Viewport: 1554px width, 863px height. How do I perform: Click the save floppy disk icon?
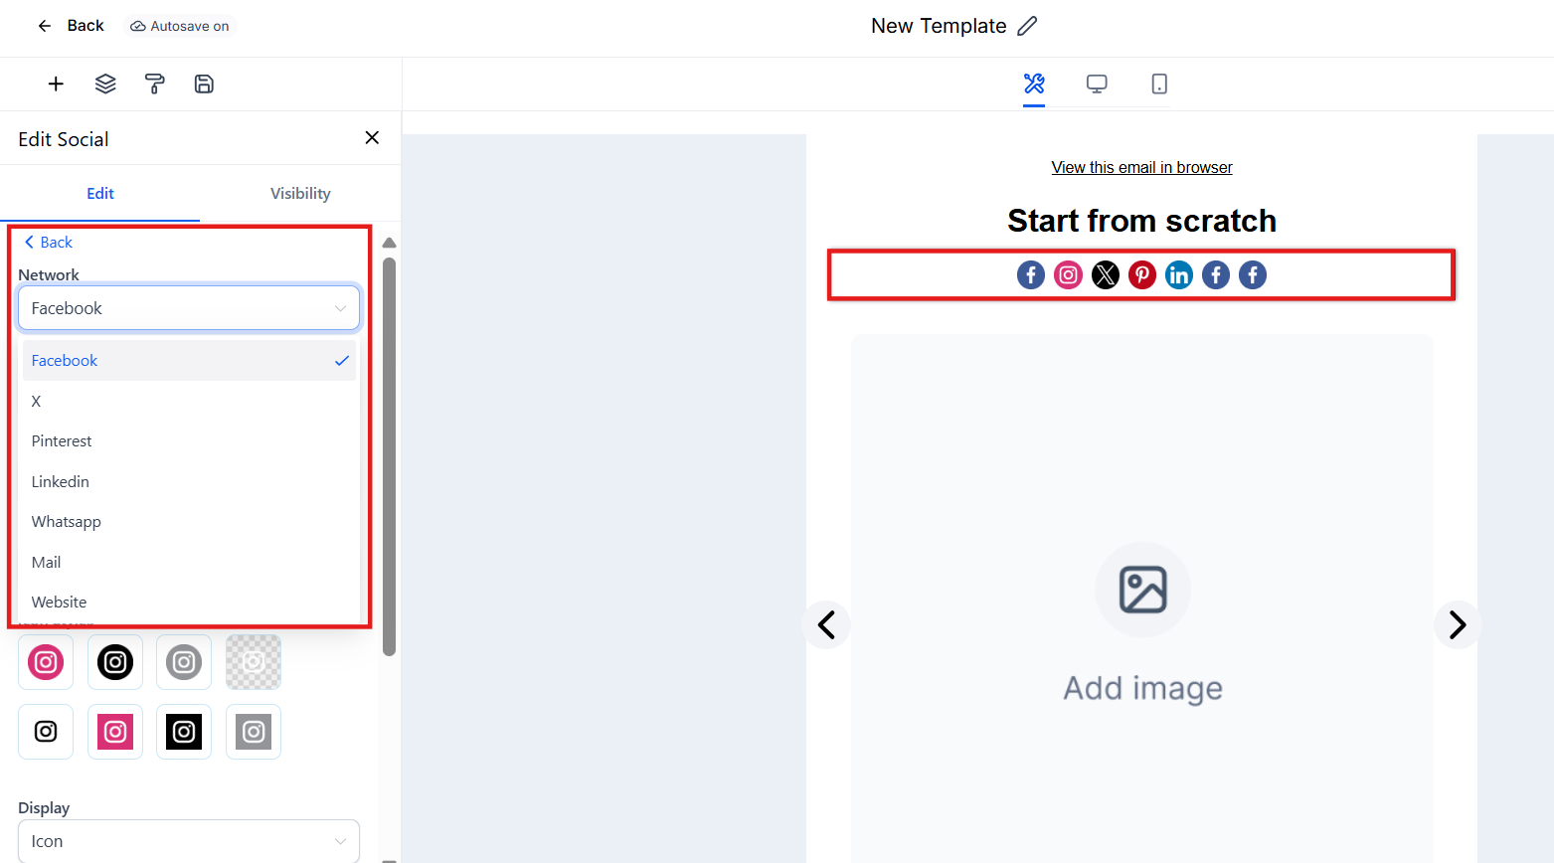204,85
